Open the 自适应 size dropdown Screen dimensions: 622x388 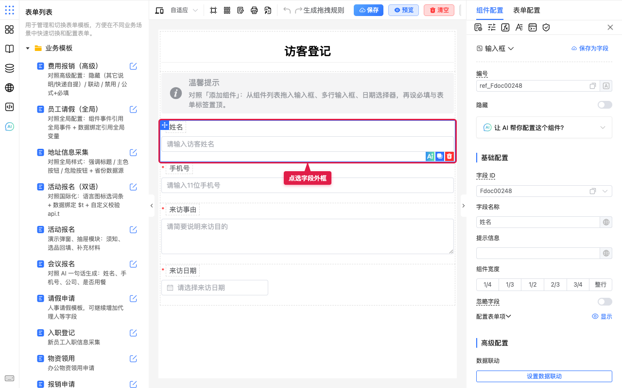coord(184,10)
